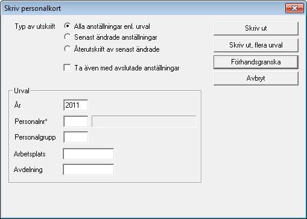Click the 'Arbetsplats' label text
Viewport: 307px width, 219px height.
[x=30, y=154]
